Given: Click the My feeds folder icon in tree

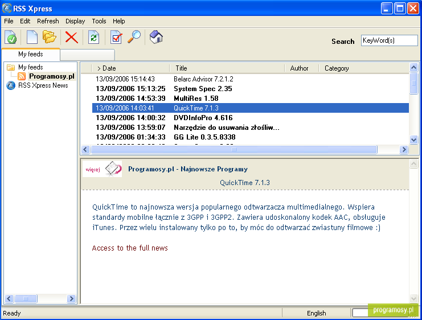Looking at the screenshot, I should [x=11, y=67].
